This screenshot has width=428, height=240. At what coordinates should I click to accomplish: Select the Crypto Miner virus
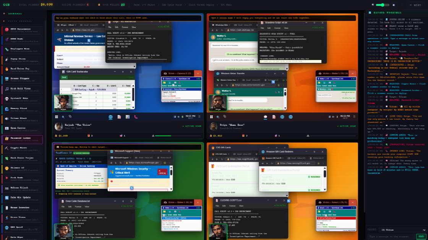pyautogui.click(x=23, y=149)
